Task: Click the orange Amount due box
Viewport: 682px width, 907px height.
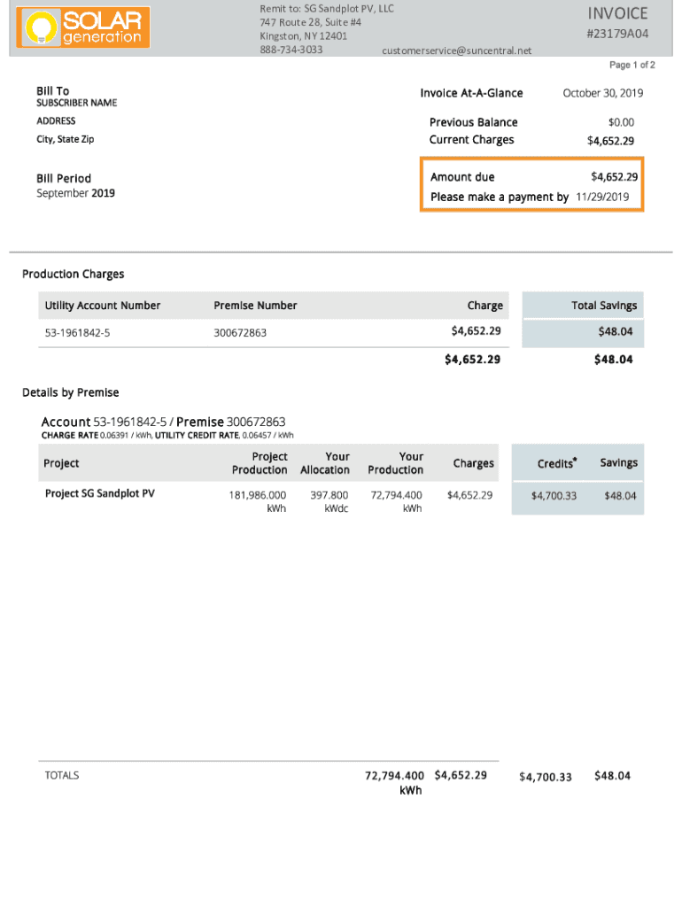Action: pyautogui.click(x=532, y=186)
